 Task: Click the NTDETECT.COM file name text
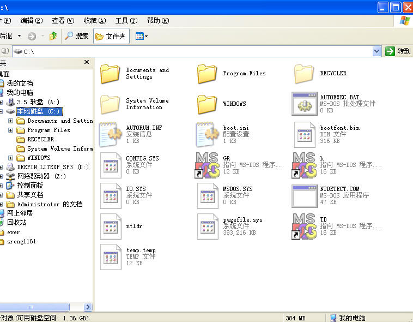coord(339,189)
